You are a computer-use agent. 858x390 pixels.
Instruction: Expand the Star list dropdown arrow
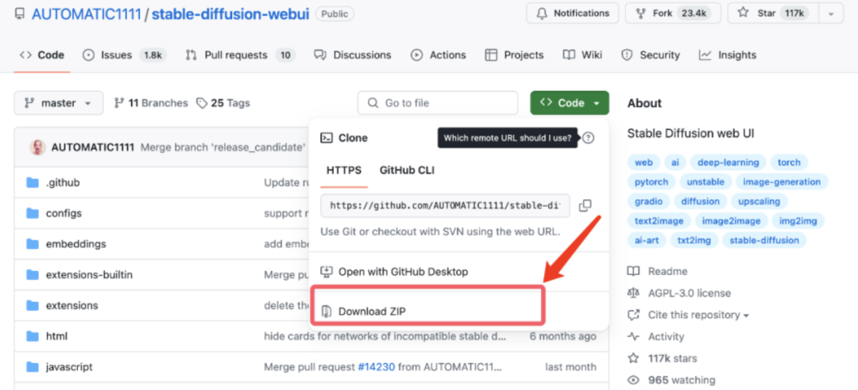(831, 13)
